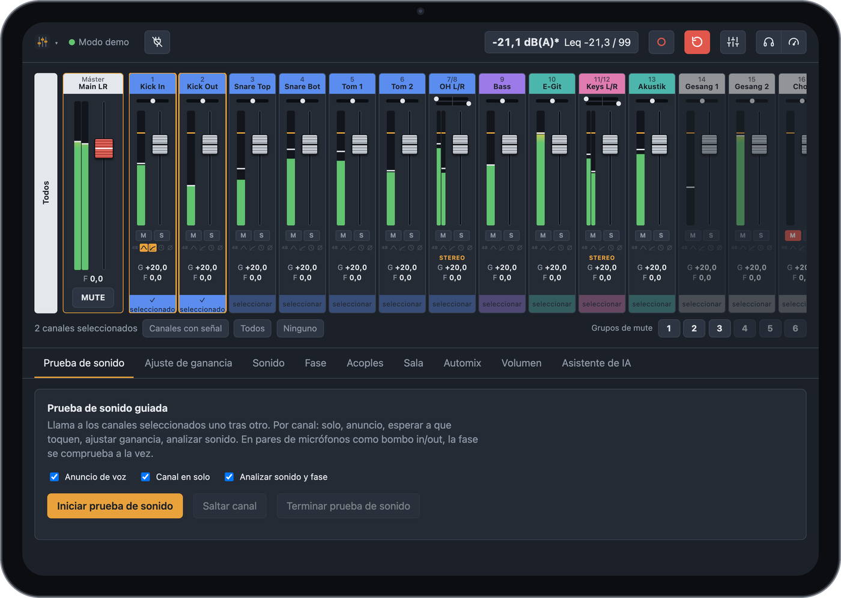
Task: Click the red reset arrow button
Action: click(x=697, y=42)
